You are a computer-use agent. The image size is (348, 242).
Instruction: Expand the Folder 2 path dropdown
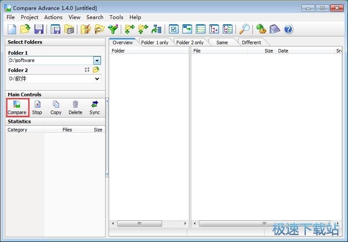pyautogui.click(x=97, y=79)
